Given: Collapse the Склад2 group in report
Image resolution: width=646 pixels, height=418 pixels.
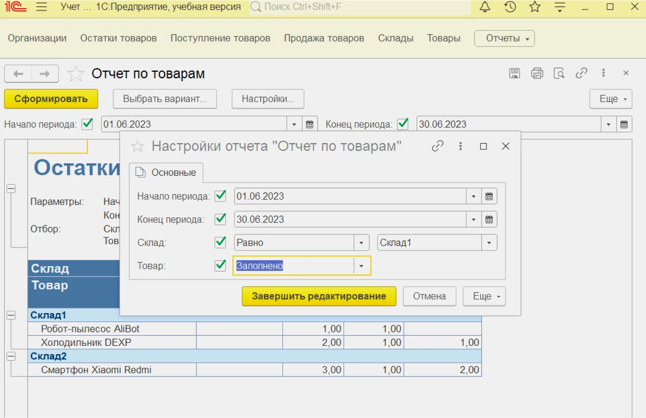Looking at the screenshot, I should pos(11,356).
